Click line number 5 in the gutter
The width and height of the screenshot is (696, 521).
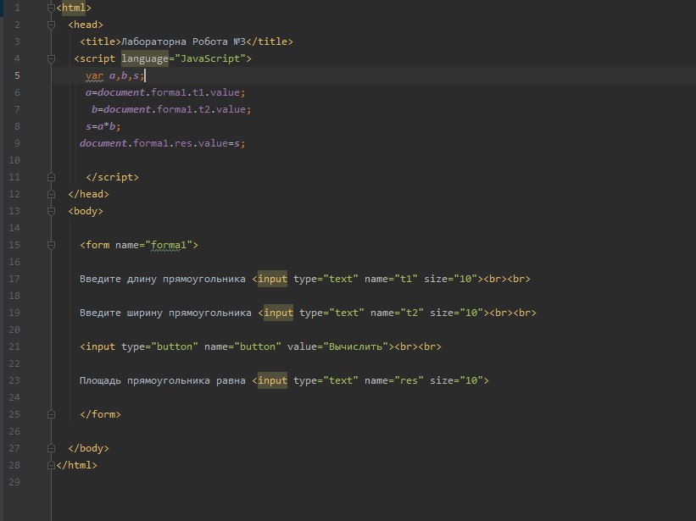click(x=17, y=75)
